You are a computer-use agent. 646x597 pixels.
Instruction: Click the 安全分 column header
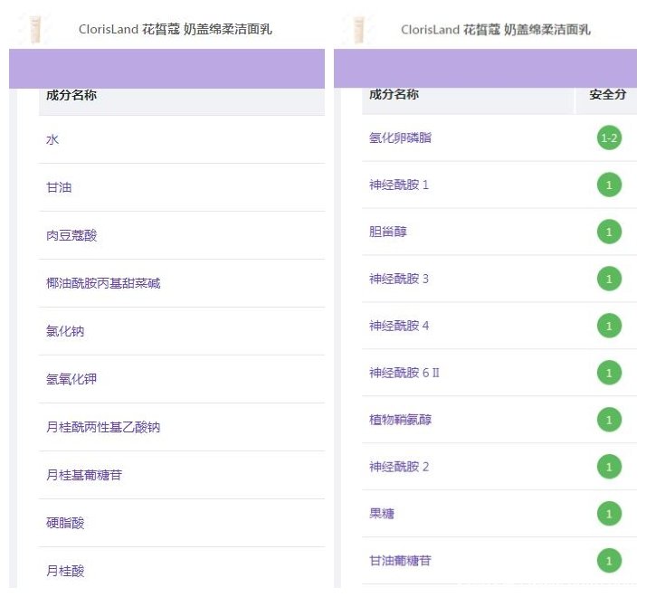tap(607, 95)
